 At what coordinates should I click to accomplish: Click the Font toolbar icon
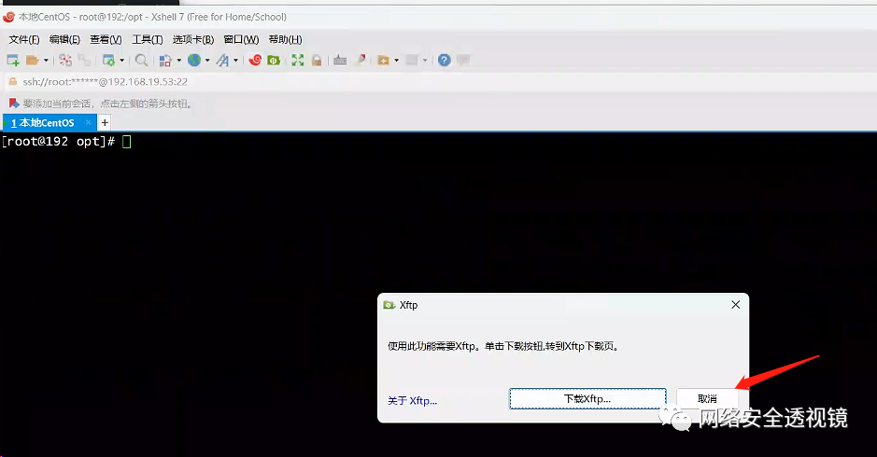tap(222, 60)
